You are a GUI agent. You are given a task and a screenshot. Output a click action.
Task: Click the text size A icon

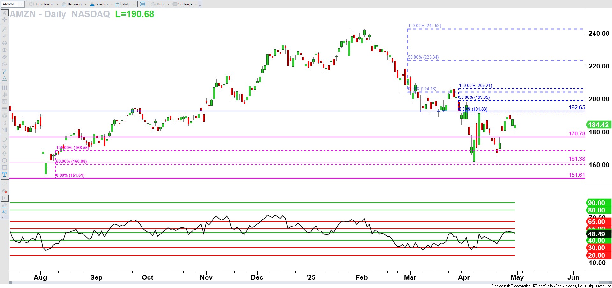4,212
